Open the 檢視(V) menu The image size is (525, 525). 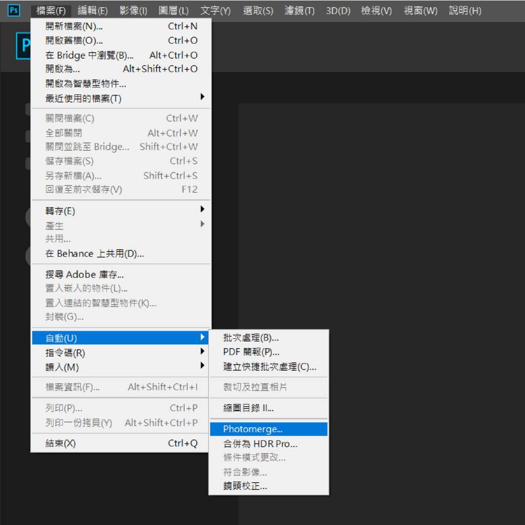coord(376,11)
